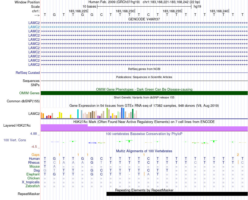Click the -4.5 lower conservation scale value
The image size is (248, 200).
click(34, 147)
